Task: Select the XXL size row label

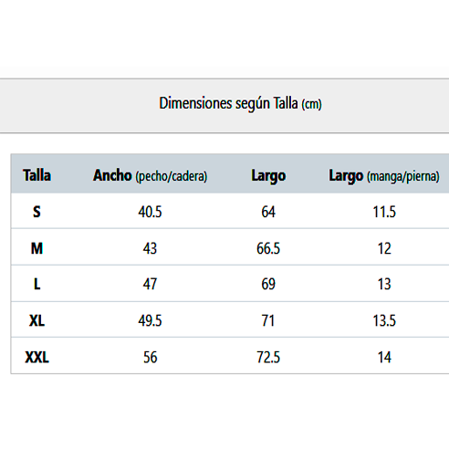Action: (x=37, y=357)
